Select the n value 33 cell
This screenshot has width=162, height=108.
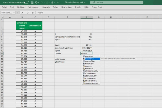[87, 34]
